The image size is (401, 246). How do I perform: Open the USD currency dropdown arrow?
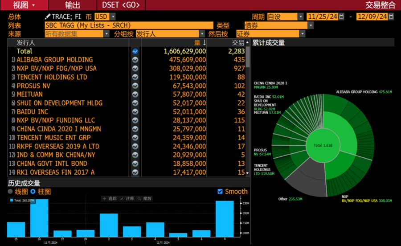pyautogui.click(x=113, y=16)
